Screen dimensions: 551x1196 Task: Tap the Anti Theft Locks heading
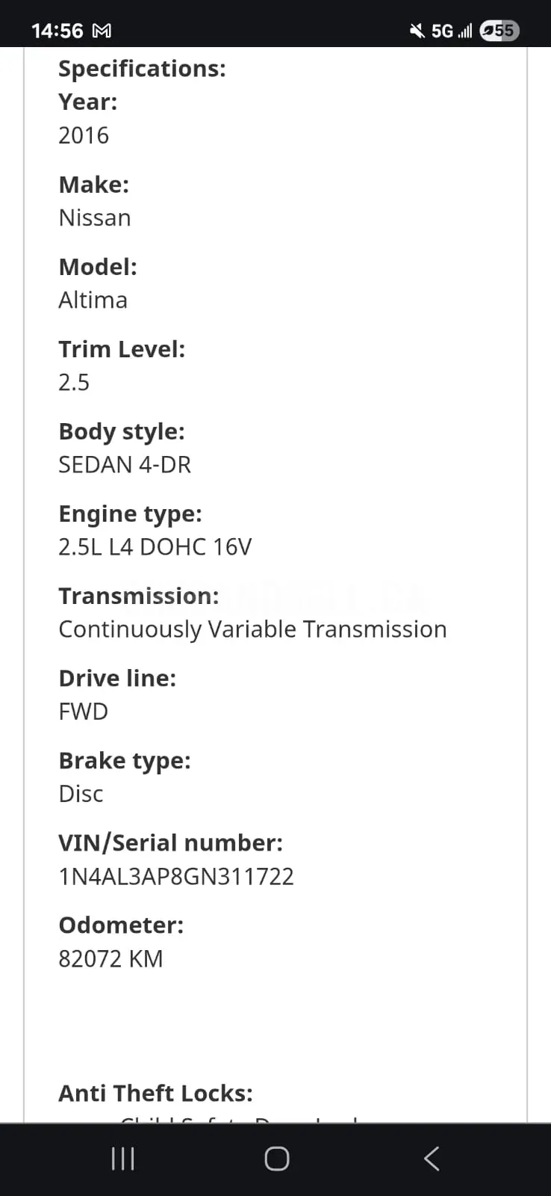[155, 1093]
